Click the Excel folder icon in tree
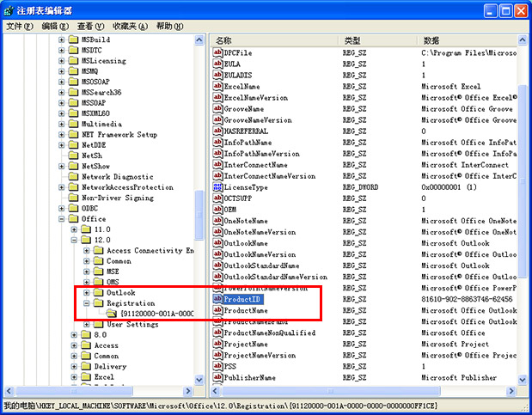Image resolution: width=532 pixels, height=415 pixels. pos(86,376)
